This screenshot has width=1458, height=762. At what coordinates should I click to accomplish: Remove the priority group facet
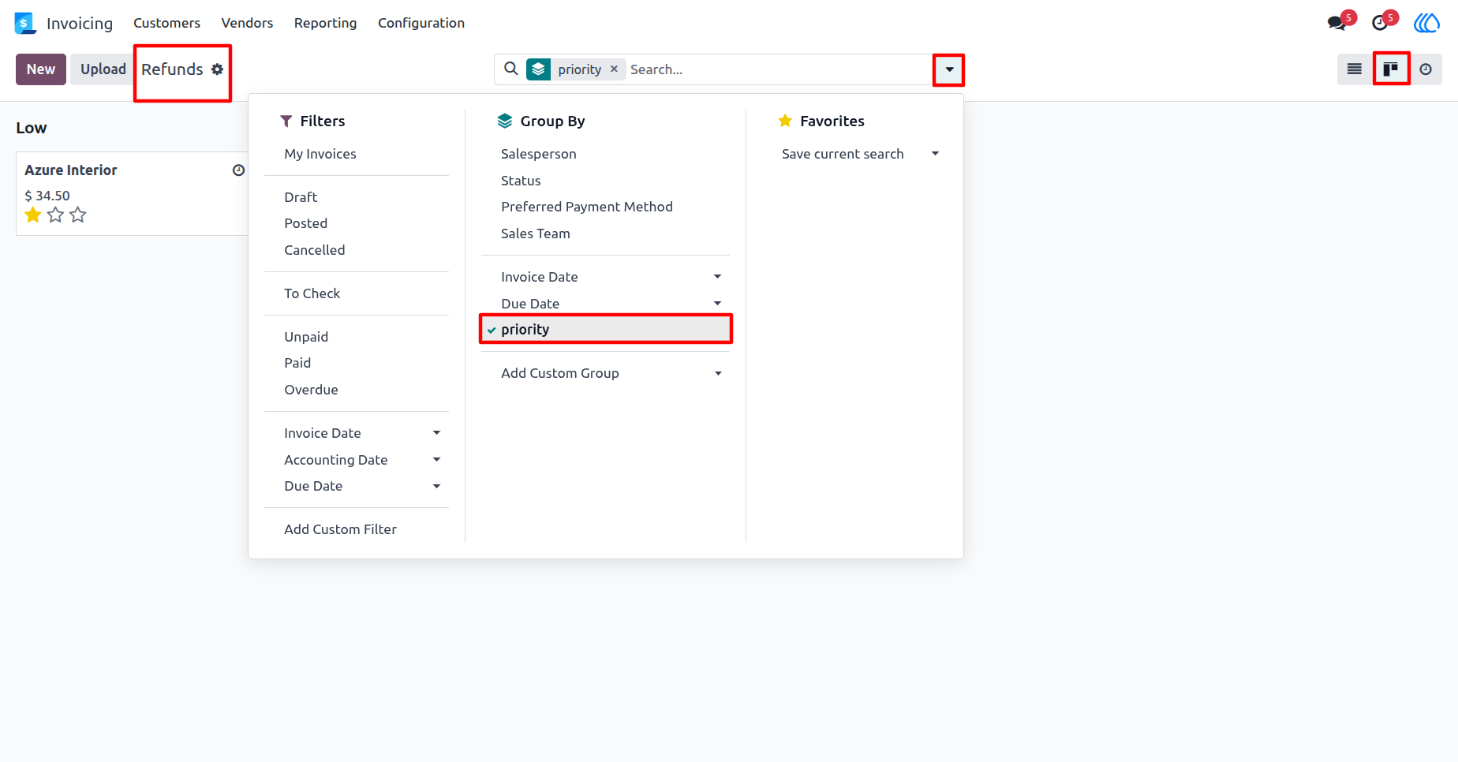[x=614, y=69]
